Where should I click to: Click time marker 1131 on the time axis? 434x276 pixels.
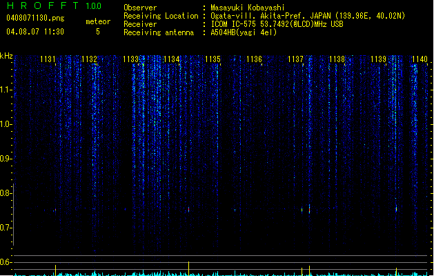click(48, 59)
